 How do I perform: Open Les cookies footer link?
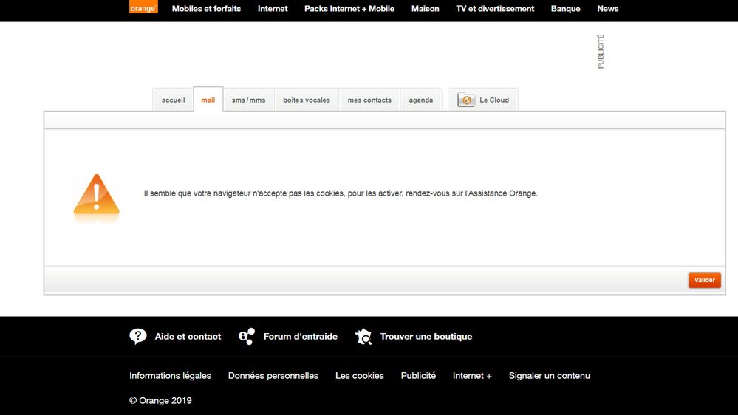point(360,375)
